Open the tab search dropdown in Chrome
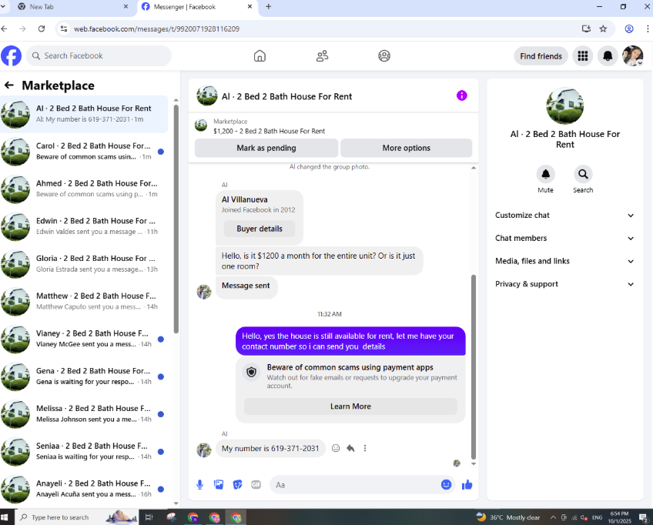The width and height of the screenshot is (653, 525). point(2,7)
